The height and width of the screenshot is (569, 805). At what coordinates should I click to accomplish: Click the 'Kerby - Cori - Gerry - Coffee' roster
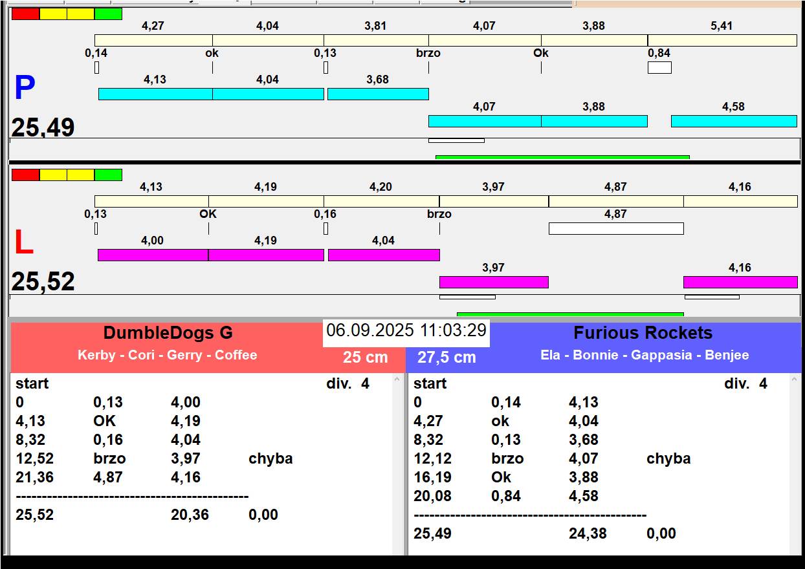168,355
